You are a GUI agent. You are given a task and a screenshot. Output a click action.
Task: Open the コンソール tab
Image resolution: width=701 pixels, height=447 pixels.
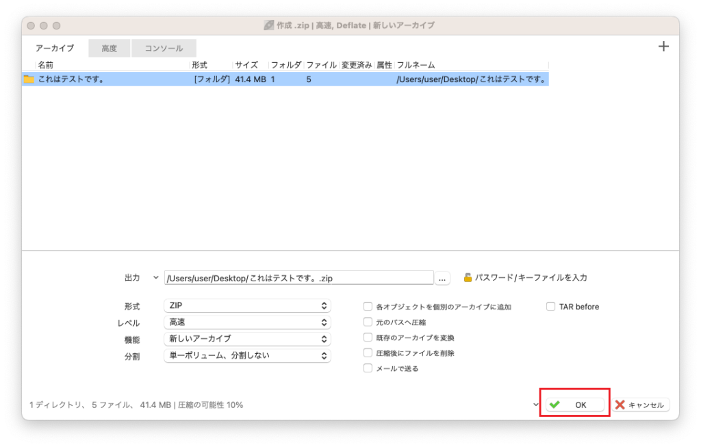[164, 49]
